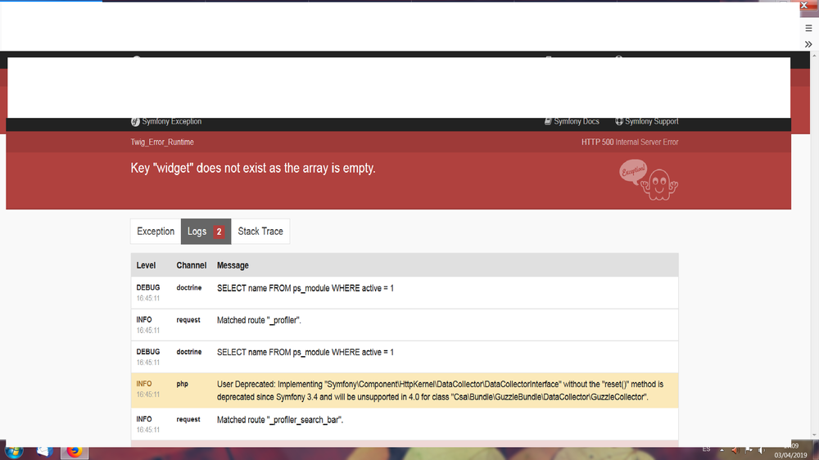This screenshot has height=460, width=819.
Task: Click the Level column header
Action: pos(146,265)
